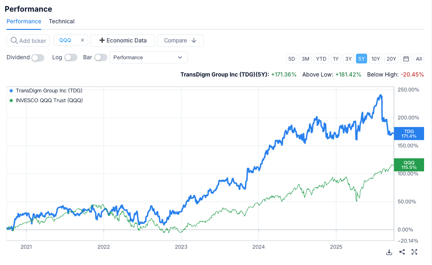Click the download chart icon

(389, 252)
